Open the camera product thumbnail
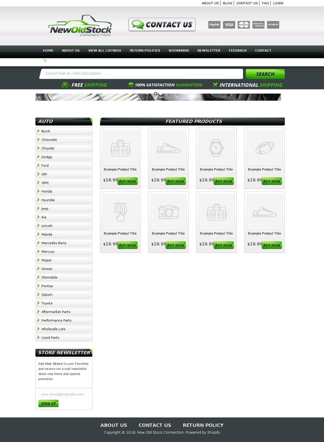This screenshot has height=442, width=324. pos(168,212)
